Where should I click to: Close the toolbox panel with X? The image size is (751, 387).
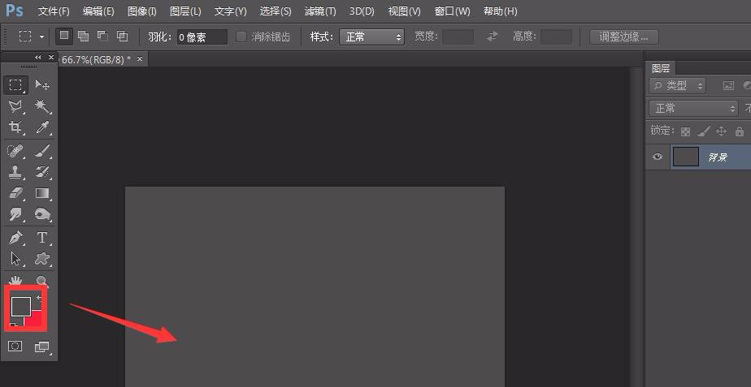[51, 58]
